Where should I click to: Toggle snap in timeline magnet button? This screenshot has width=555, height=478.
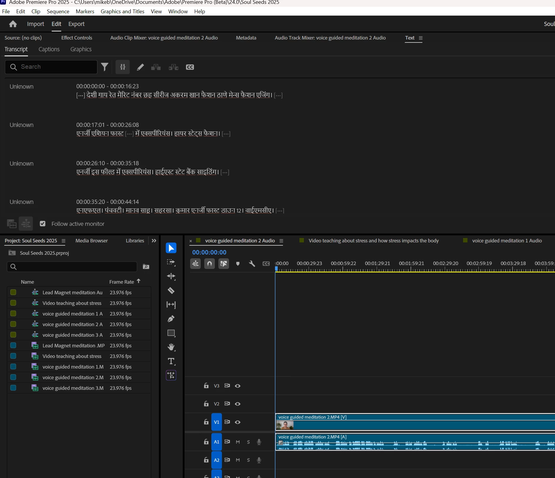(210, 264)
